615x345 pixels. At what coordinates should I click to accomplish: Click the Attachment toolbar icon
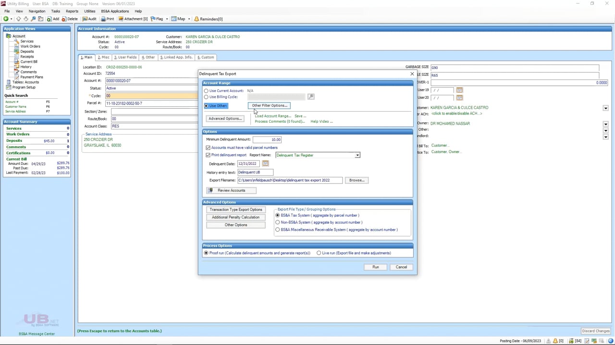(x=133, y=19)
